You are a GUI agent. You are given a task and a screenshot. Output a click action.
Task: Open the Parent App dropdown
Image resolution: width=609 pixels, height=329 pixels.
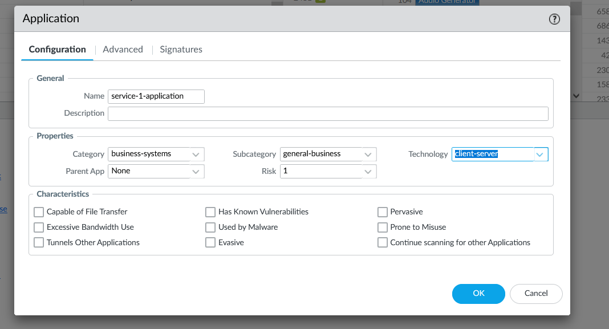pos(196,171)
